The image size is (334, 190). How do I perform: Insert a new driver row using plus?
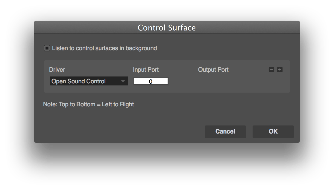(x=280, y=70)
